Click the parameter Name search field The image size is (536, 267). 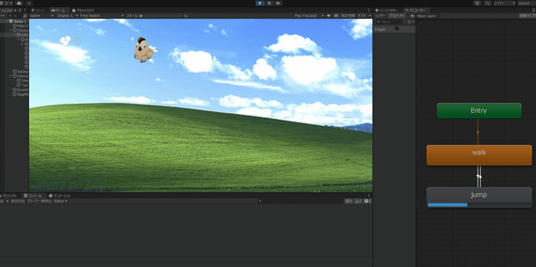[389, 22]
